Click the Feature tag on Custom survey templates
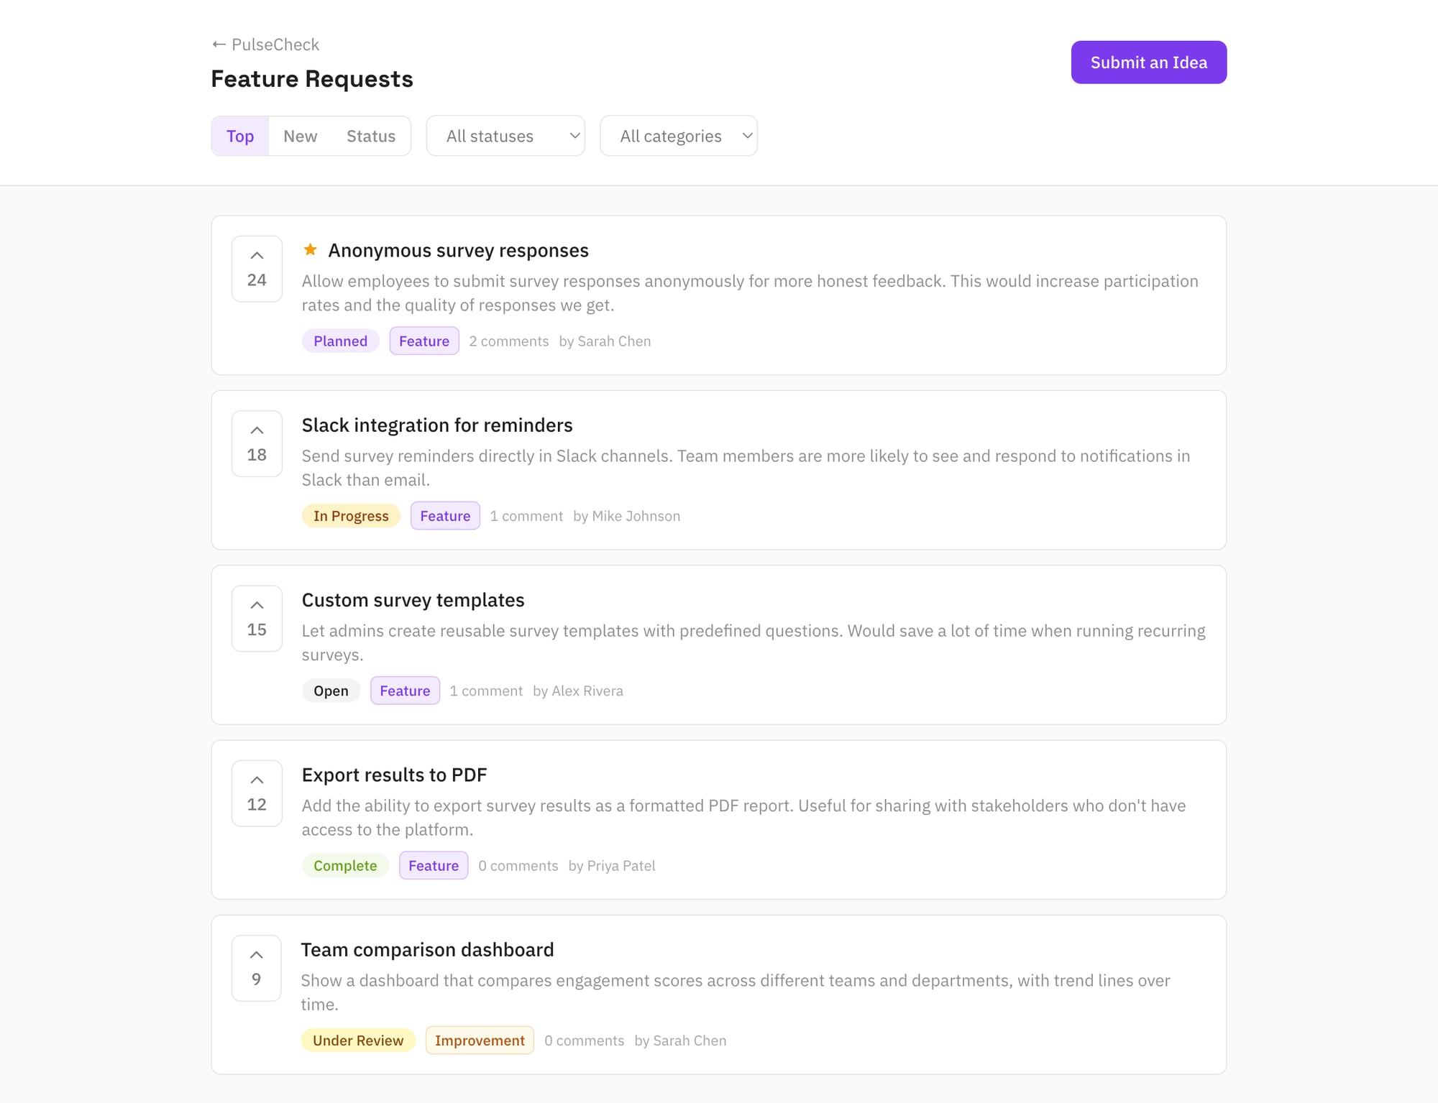 (x=404, y=690)
